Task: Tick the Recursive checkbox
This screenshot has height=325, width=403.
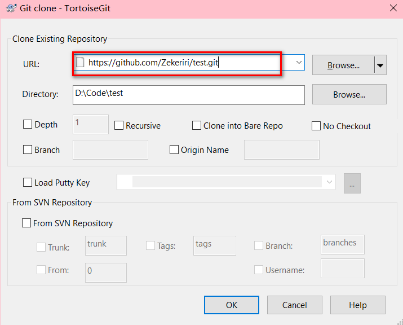Action: pyautogui.click(x=119, y=126)
